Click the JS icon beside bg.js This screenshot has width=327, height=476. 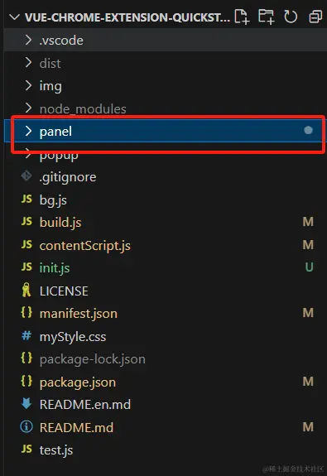(26, 200)
